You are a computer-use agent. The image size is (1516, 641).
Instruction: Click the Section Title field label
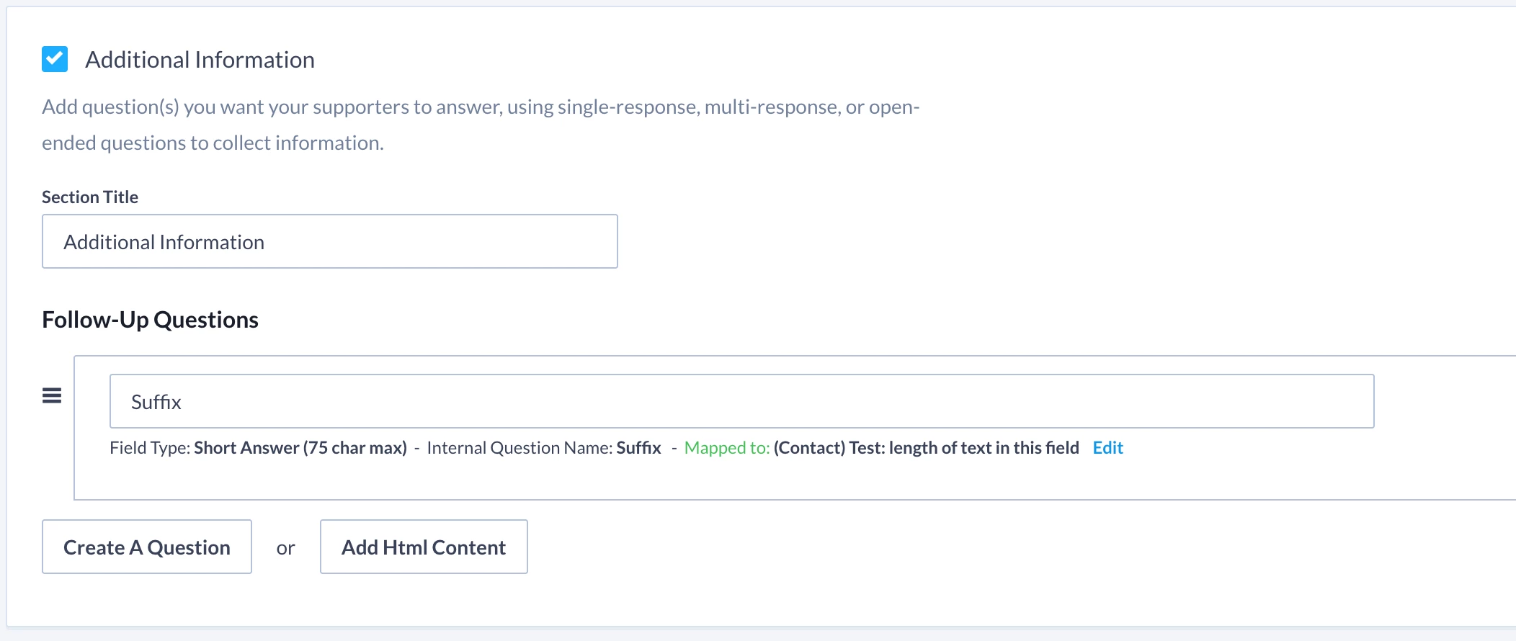tap(90, 197)
